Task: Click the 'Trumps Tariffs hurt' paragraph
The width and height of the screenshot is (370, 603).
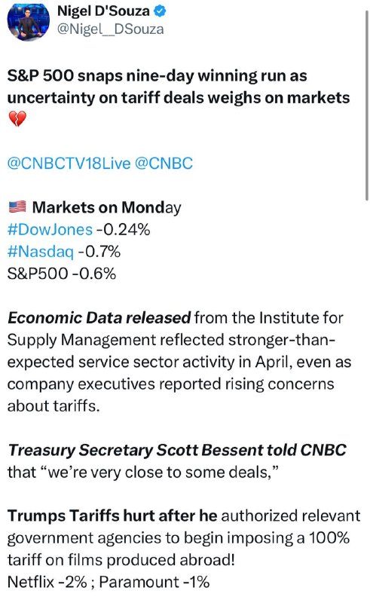Action: tap(184, 538)
